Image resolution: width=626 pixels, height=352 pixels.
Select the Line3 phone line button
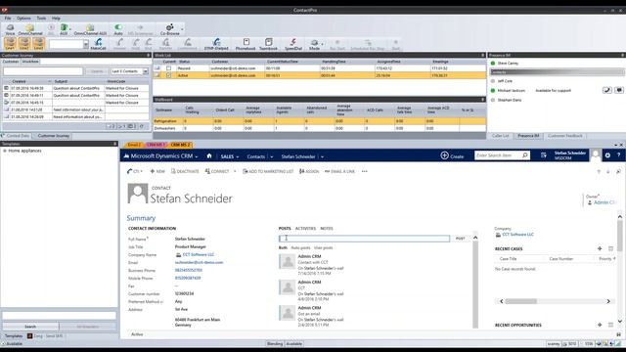pyautogui.click(x=38, y=43)
